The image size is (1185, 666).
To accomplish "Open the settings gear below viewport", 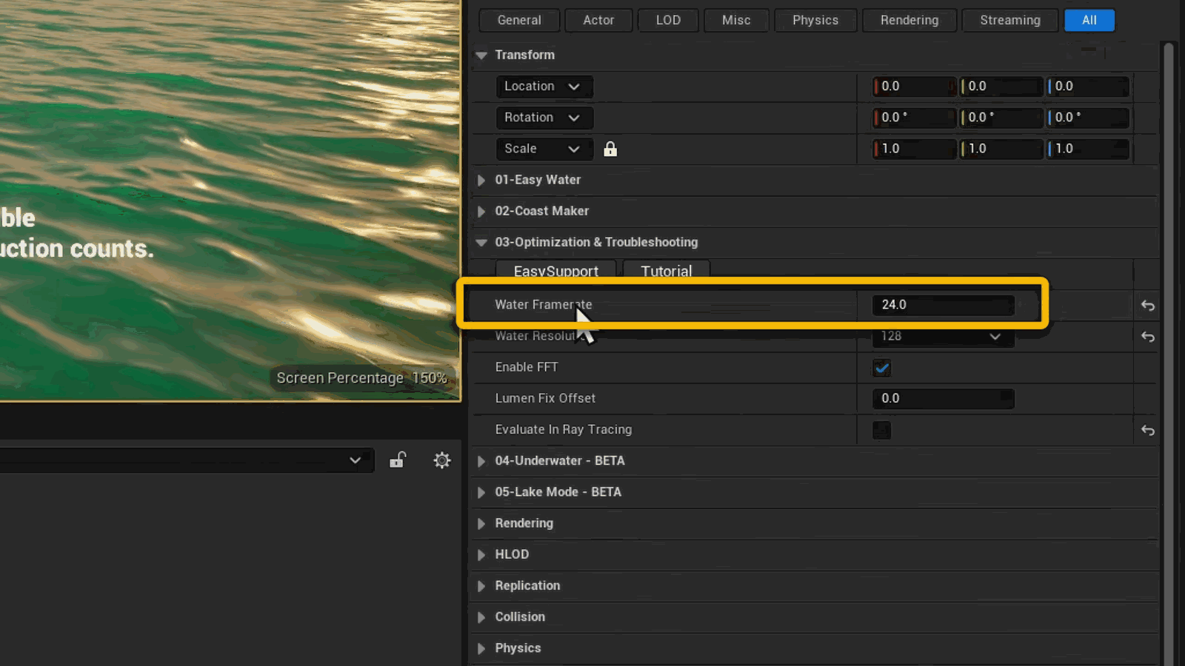I will point(442,460).
